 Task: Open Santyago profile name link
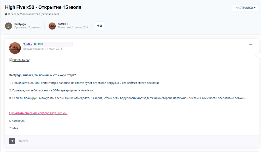(20, 24)
